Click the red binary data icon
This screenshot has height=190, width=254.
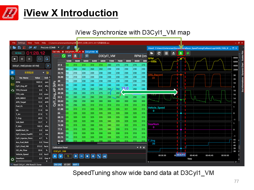(x=24, y=47)
